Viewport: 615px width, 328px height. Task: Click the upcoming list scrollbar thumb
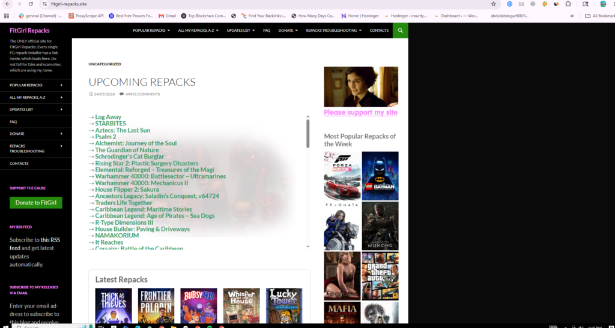coord(308,134)
